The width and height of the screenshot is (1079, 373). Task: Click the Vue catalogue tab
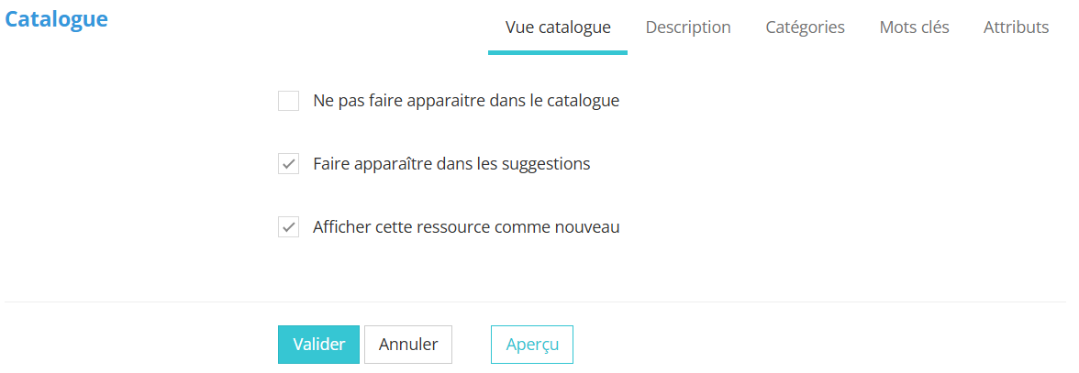558,27
